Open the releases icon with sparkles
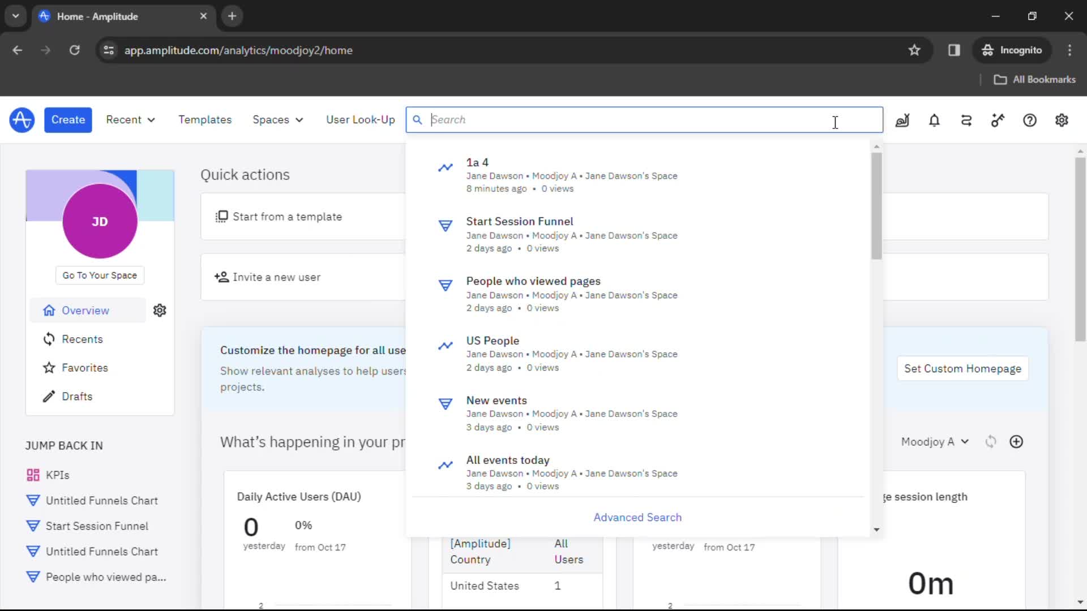The image size is (1087, 611). tap(998, 120)
